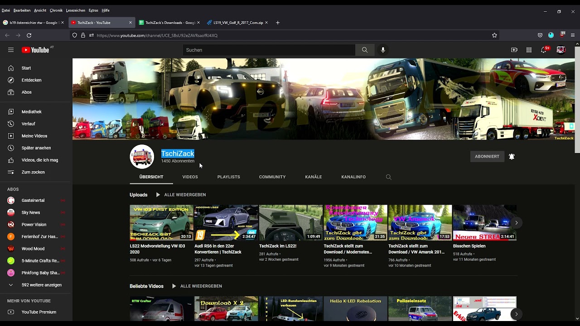The image size is (580, 326).
Task: Open Pinkfong Baby Shark subscription
Action: click(36, 273)
